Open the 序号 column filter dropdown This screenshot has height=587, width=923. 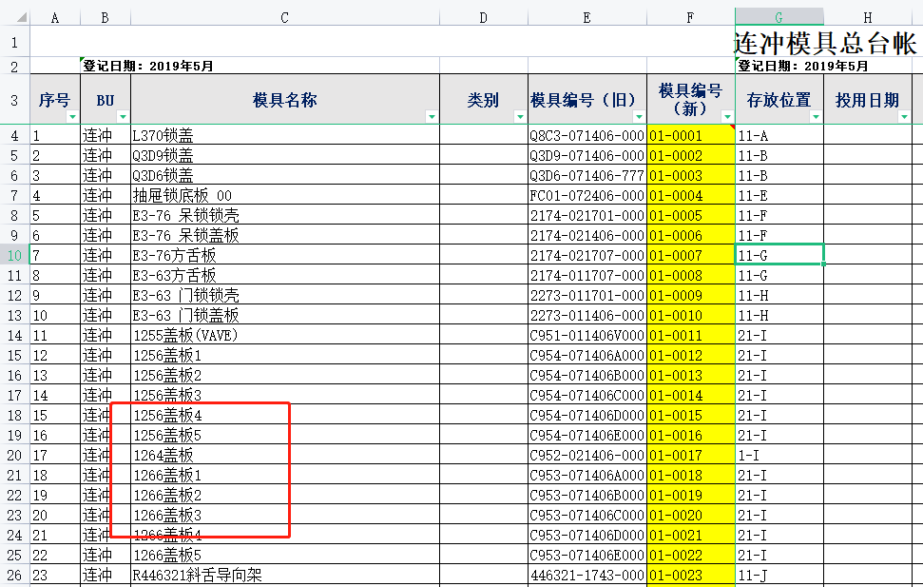point(72,116)
